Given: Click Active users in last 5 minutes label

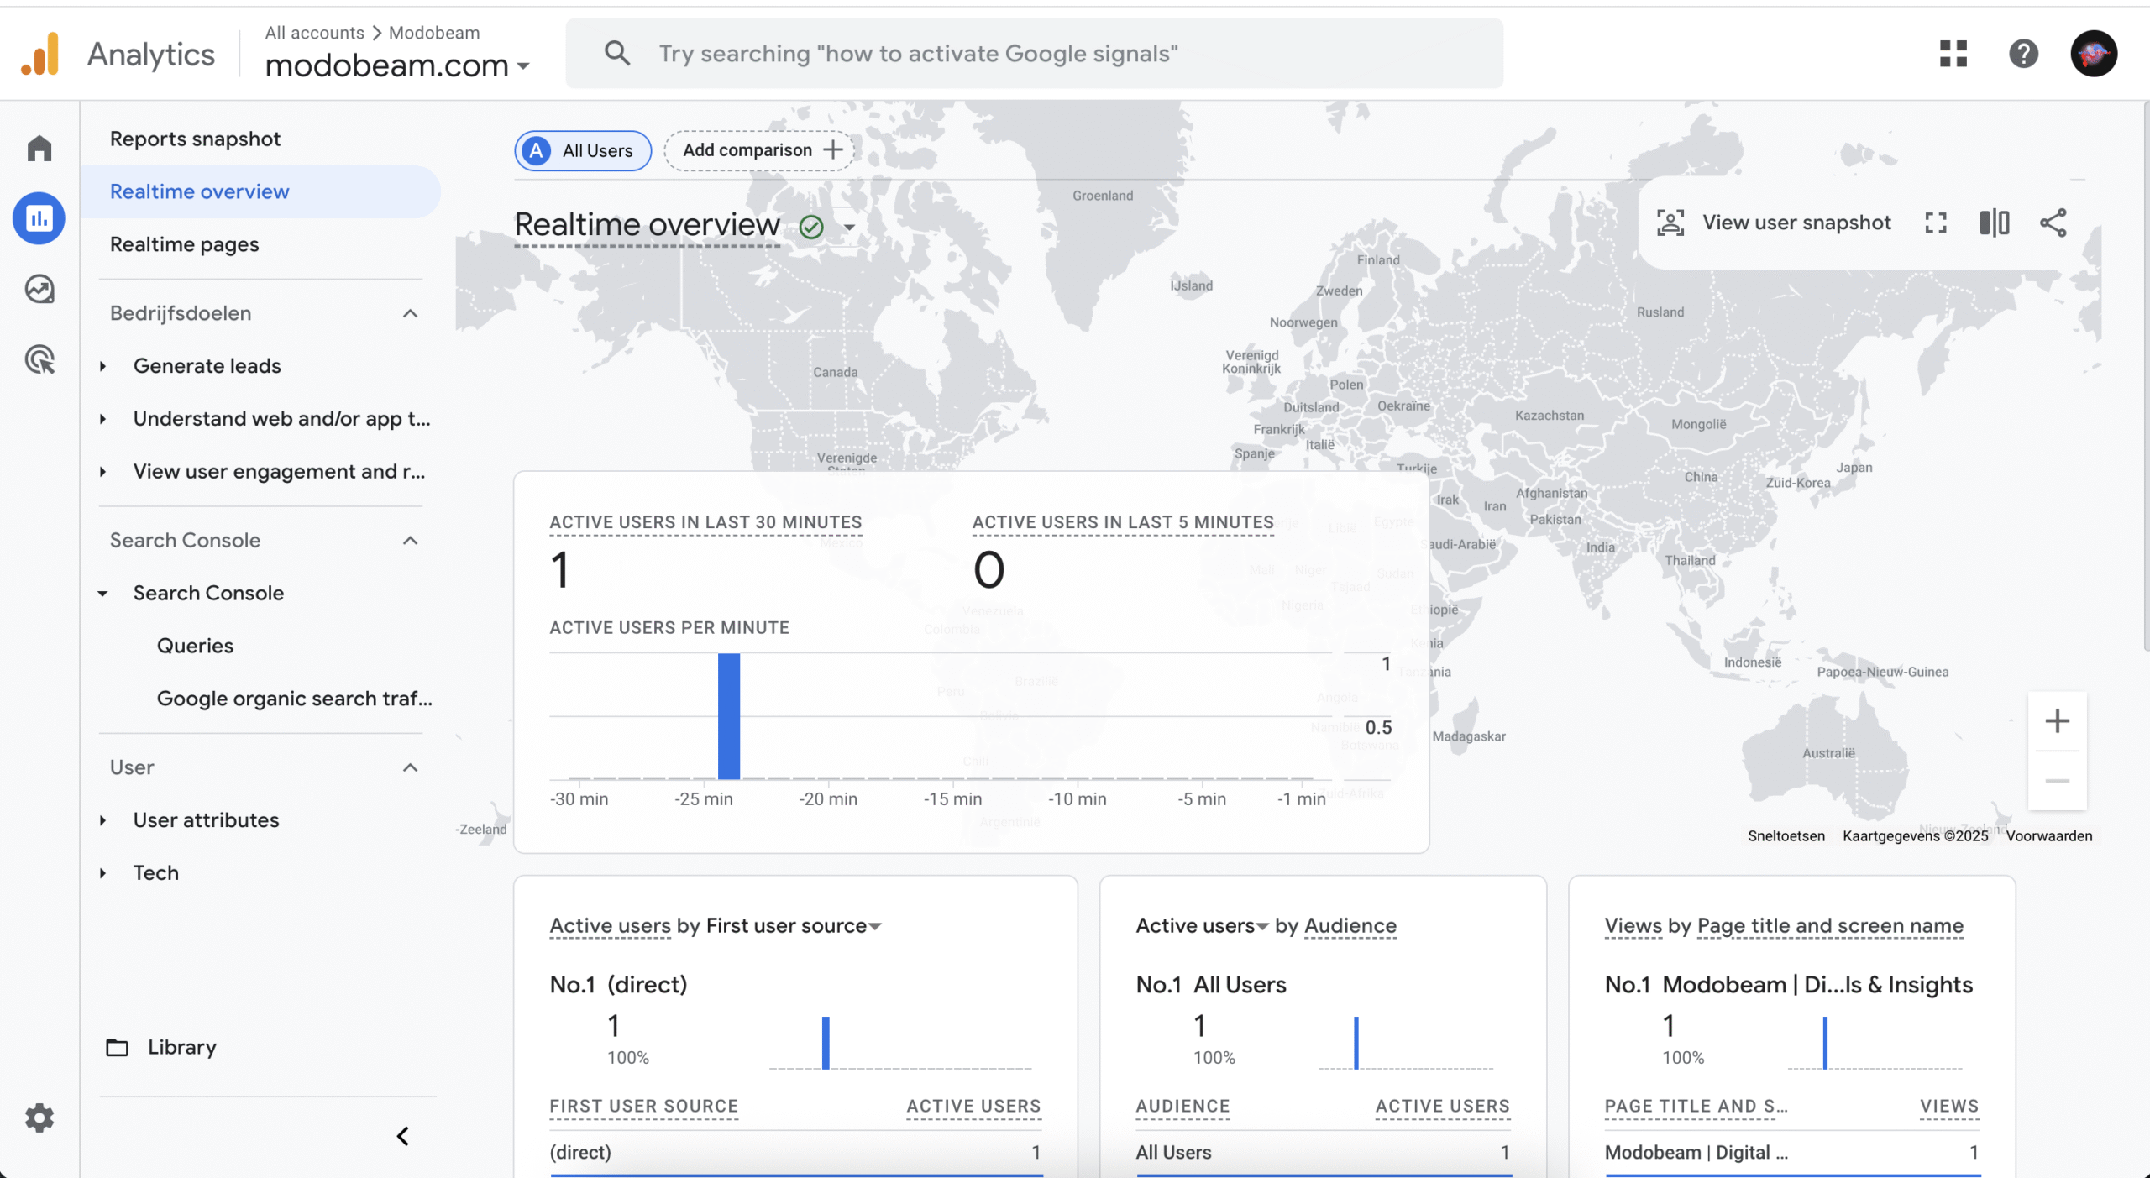Looking at the screenshot, I should pos(1123,522).
